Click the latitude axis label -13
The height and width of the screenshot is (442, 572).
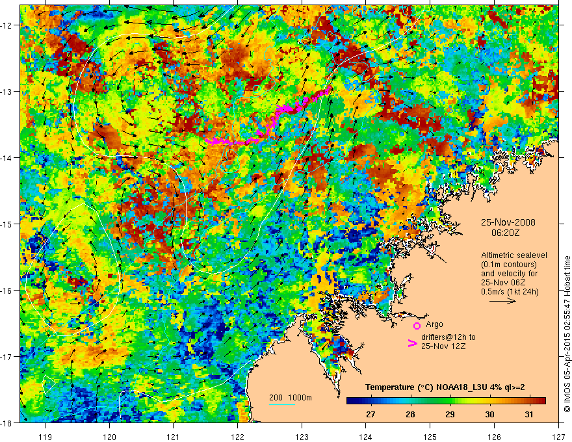point(7,92)
